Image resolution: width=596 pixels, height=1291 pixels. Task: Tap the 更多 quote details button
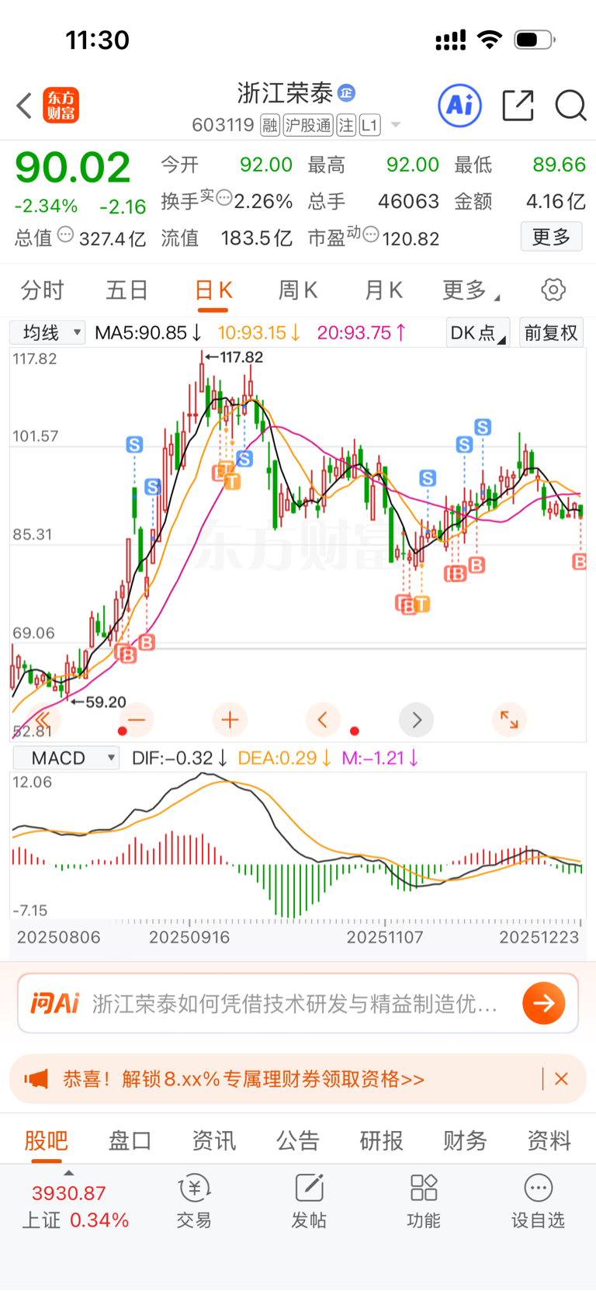click(551, 236)
